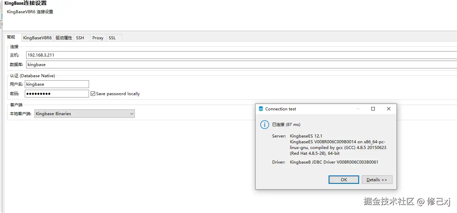Click the Connection test title text
Viewport: 457px width, 213px height.
pos(281,109)
